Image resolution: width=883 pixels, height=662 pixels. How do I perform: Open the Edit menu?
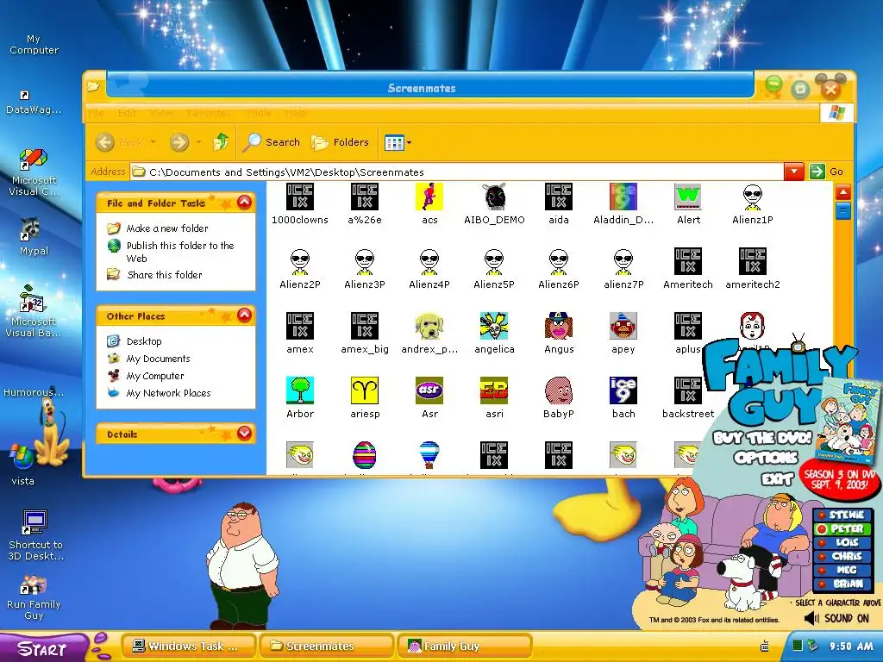pos(128,113)
